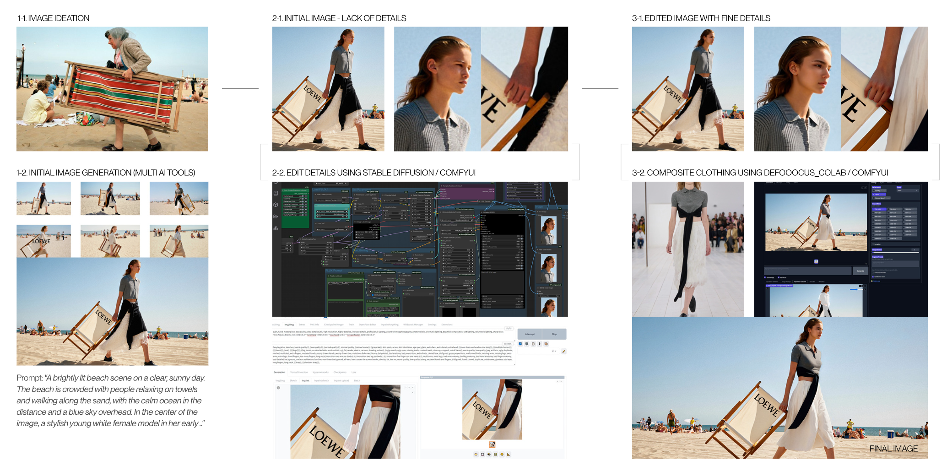
Task: Select the output thumbnail below the result image
Action: tap(492, 444)
